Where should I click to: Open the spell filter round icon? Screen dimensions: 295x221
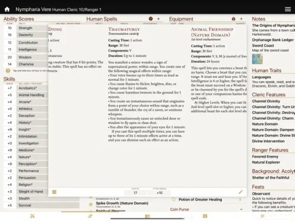[x=150, y=19]
